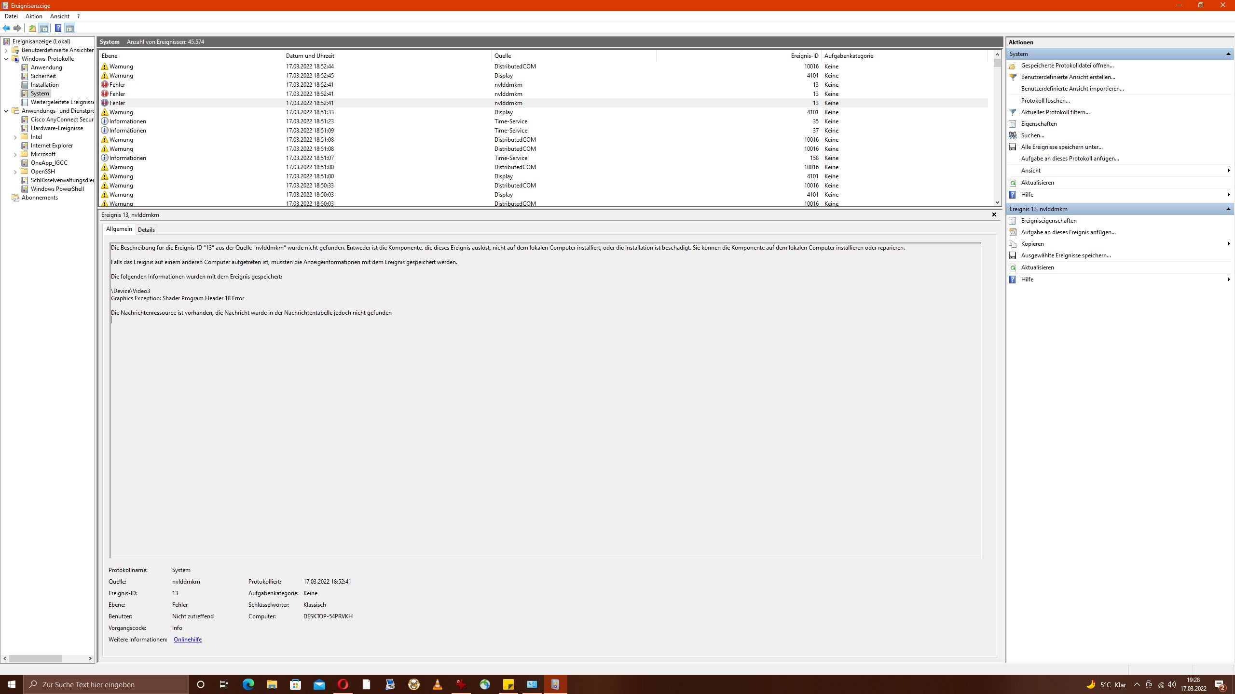Click the back arrow toolbar icon
Image resolution: width=1235 pixels, height=694 pixels.
click(6, 28)
